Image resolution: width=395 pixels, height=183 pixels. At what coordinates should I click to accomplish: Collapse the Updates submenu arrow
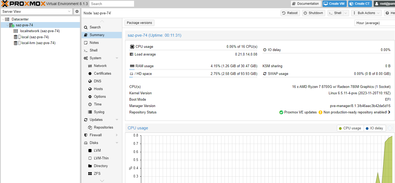117,120
